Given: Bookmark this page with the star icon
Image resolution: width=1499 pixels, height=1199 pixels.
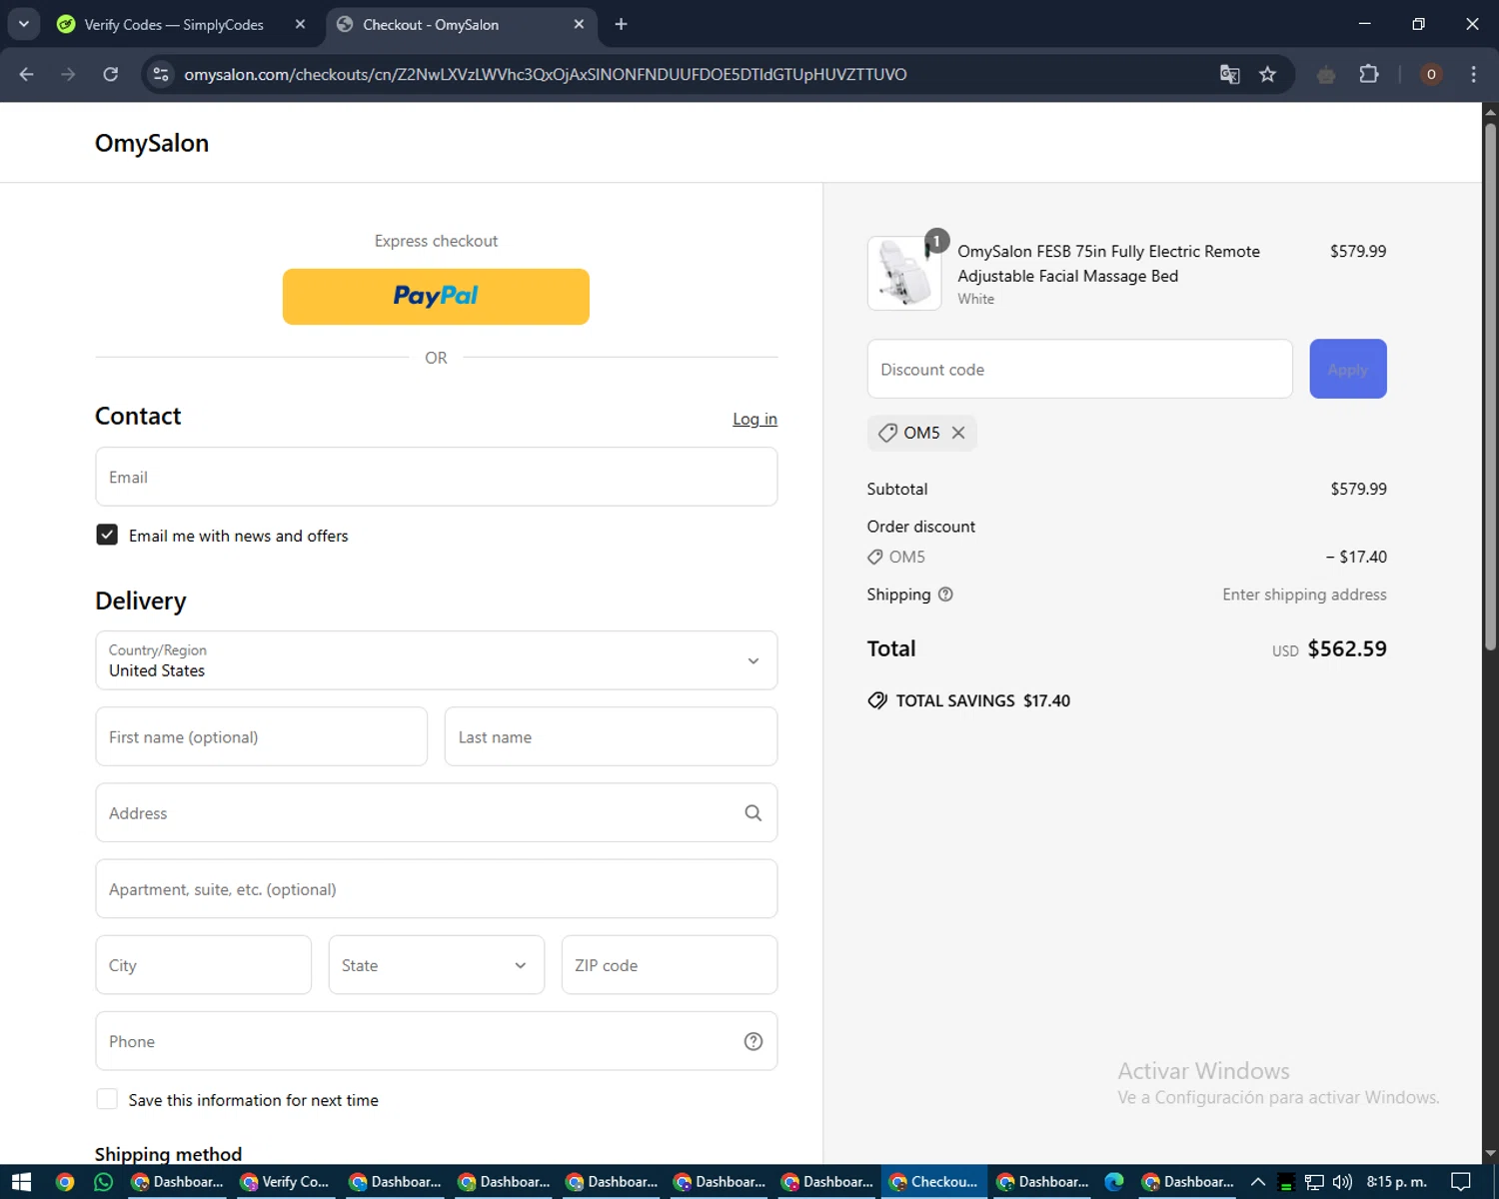Looking at the screenshot, I should pos(1267,74).
